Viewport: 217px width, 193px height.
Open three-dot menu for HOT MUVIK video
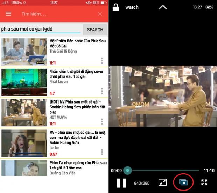click(102, 121)
